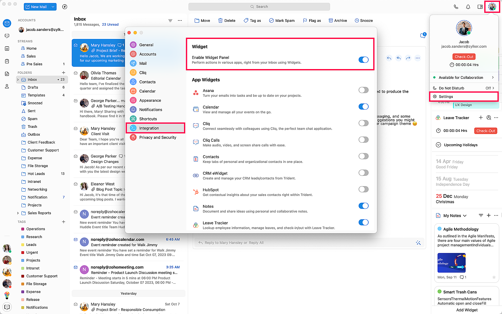
Task: Open the New Mail dropdown arrow
Action: [x=53, y=7]
